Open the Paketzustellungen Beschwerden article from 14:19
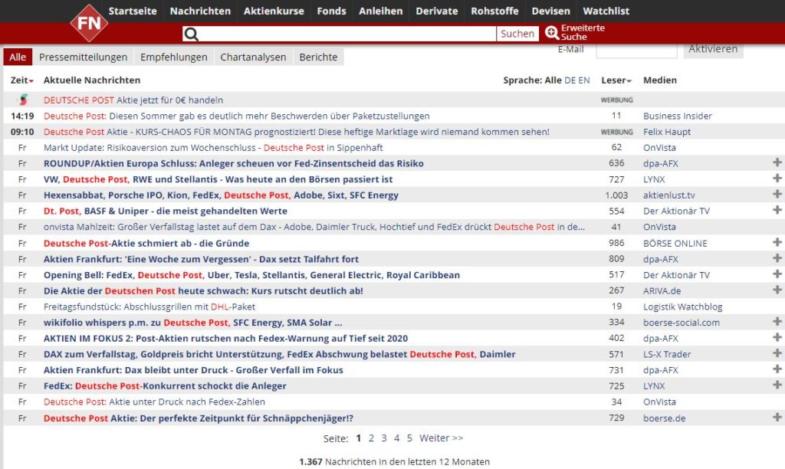This screenshot has width=785, height=469. pos(236,116)
